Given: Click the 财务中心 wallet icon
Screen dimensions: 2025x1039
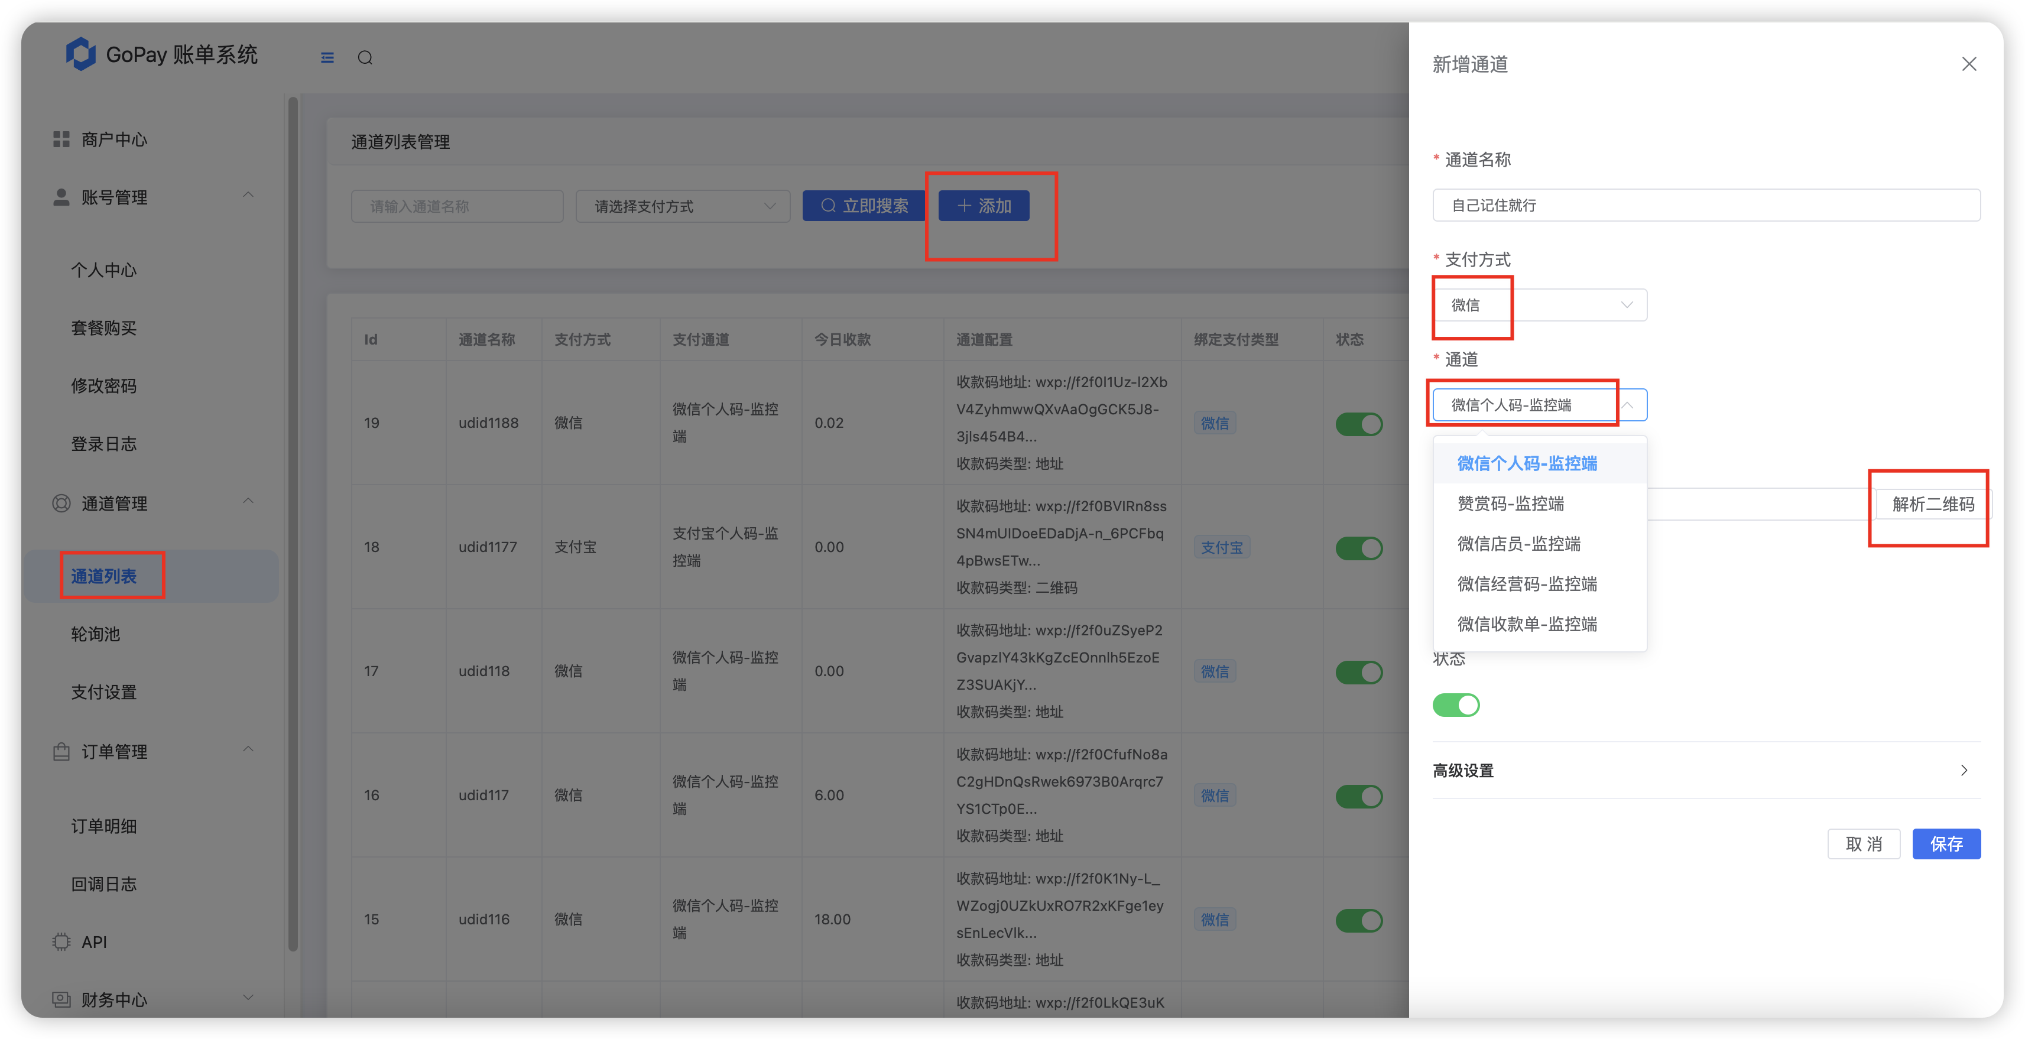Looking at the screenshot, I should point(60,999).
